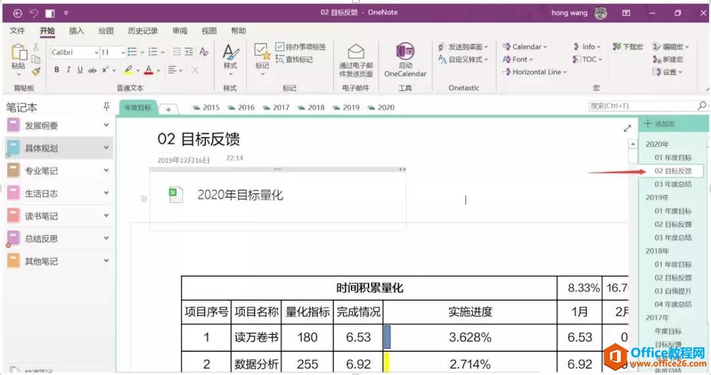Open page 03 年度总结 under 2020年

point(673,184)
